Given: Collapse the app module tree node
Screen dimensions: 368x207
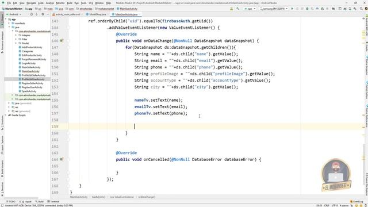Looking at the screenshot, I should pyautogui.click(x=6, y=19).
